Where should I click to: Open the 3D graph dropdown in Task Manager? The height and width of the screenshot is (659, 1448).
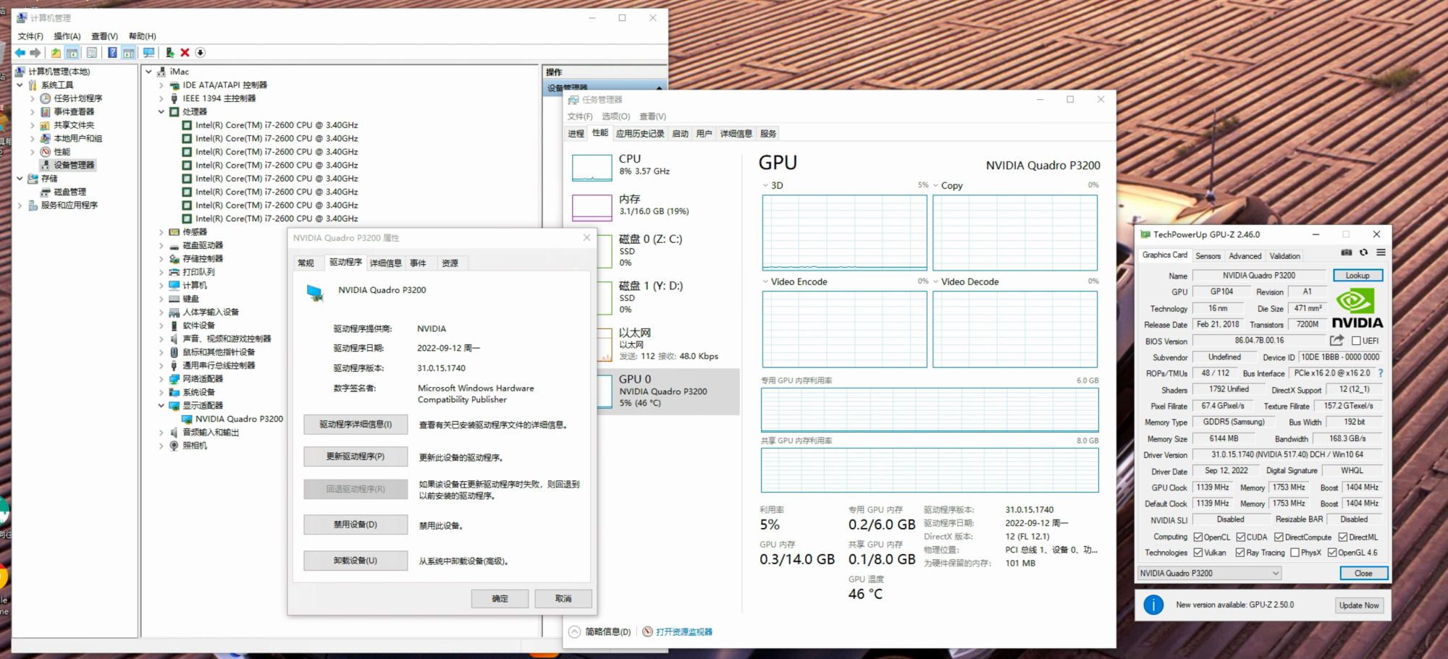765,185
